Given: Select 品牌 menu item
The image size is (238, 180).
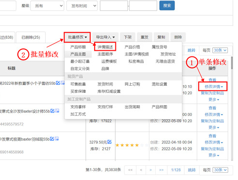Looking at the screenshot, I should click(x=105, y=68).
